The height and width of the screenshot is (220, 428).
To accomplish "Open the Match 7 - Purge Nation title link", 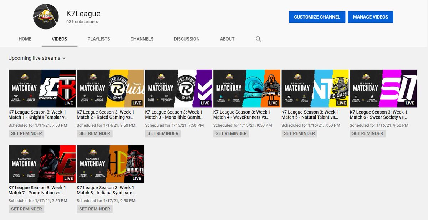I will pos(37,190).
